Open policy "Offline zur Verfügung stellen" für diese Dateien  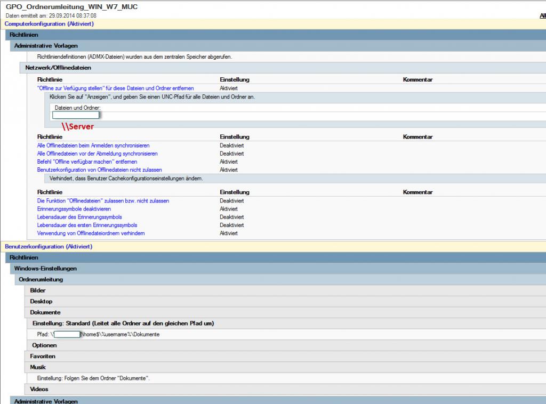coord(116,88)
